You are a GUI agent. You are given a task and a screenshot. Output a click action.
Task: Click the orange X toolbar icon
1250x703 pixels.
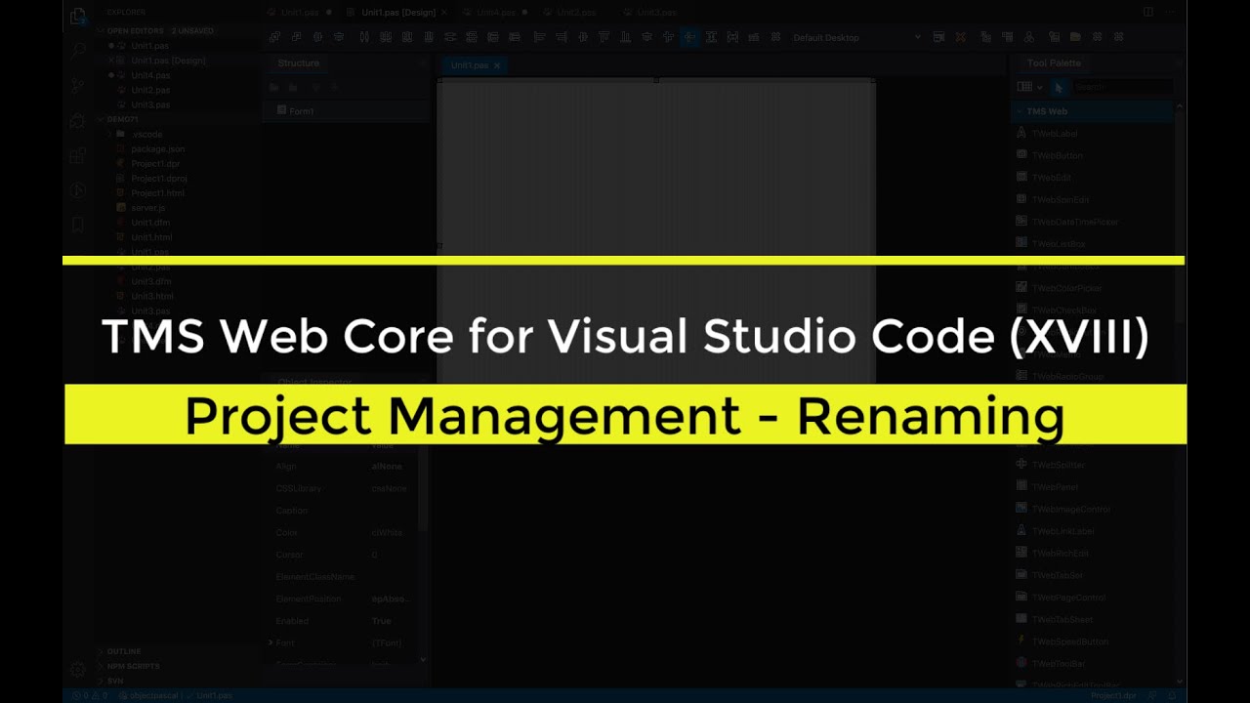tap(961, 37)
